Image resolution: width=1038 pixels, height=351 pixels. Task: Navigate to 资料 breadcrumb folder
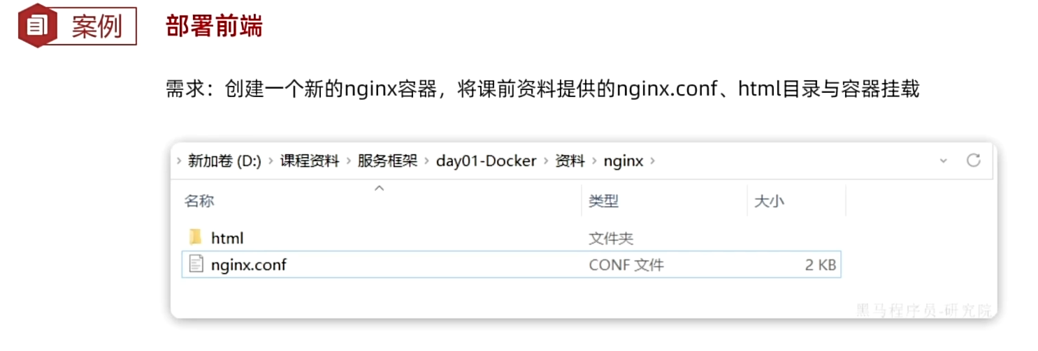tap(570, 161)
